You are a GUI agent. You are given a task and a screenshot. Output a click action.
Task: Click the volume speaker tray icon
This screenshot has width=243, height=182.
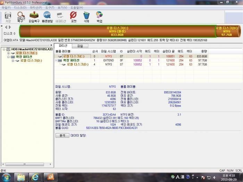[x=215, y=177]
